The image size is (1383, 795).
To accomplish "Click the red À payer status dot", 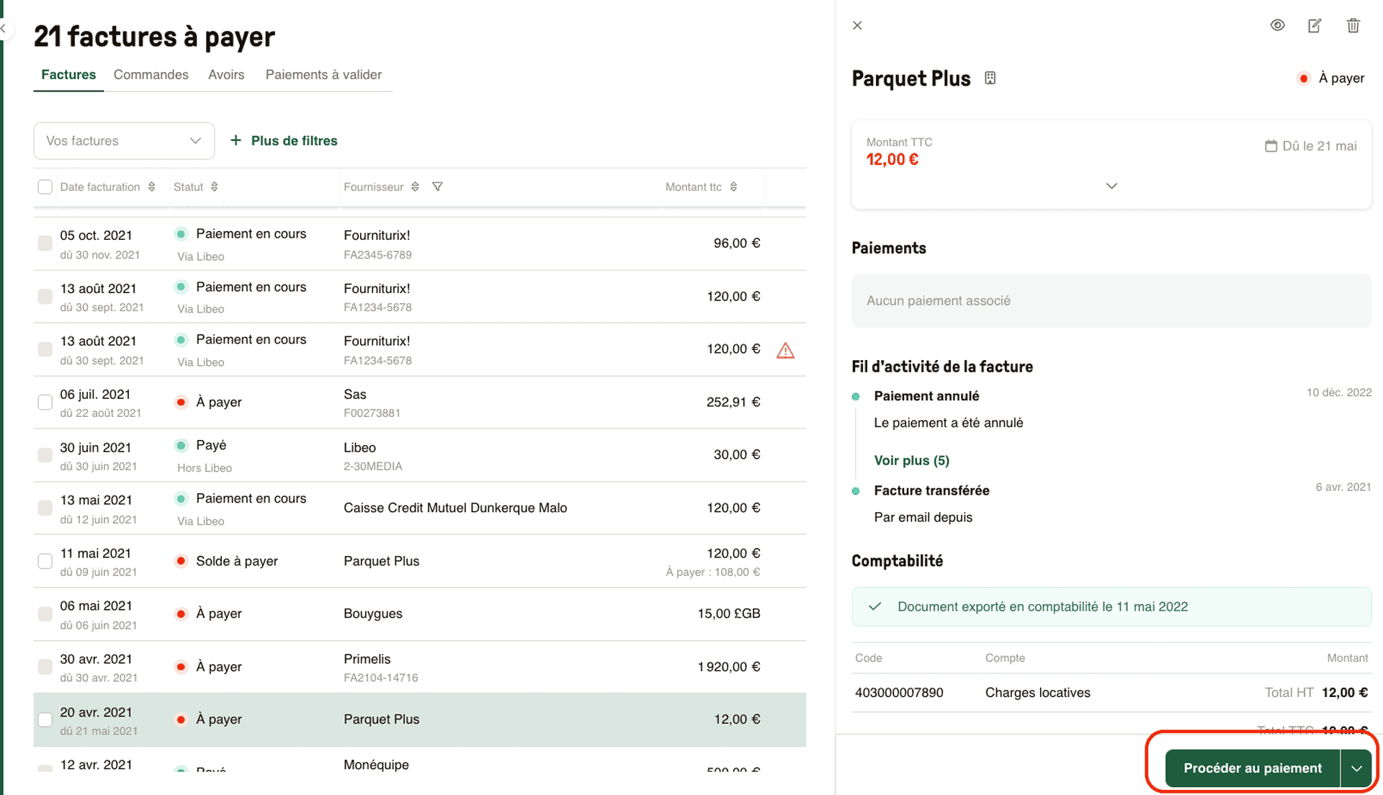I will click(x=1304, y=78).
